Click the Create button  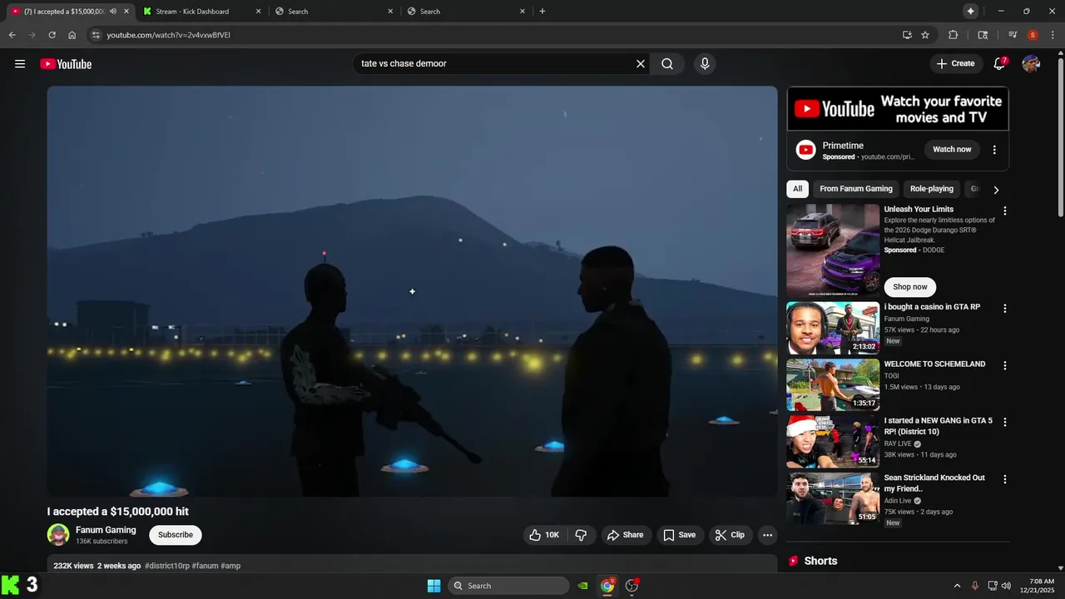click(955, 63)
